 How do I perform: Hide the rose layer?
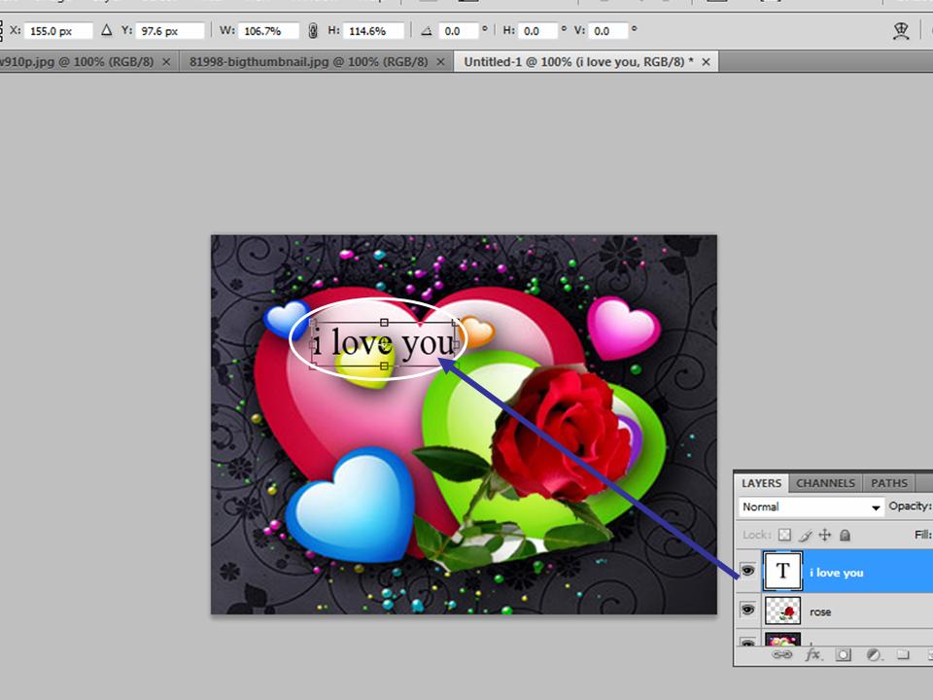[748, 610]
